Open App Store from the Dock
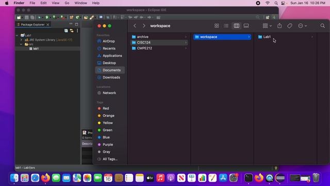330x186 pixels. [223, 178]
